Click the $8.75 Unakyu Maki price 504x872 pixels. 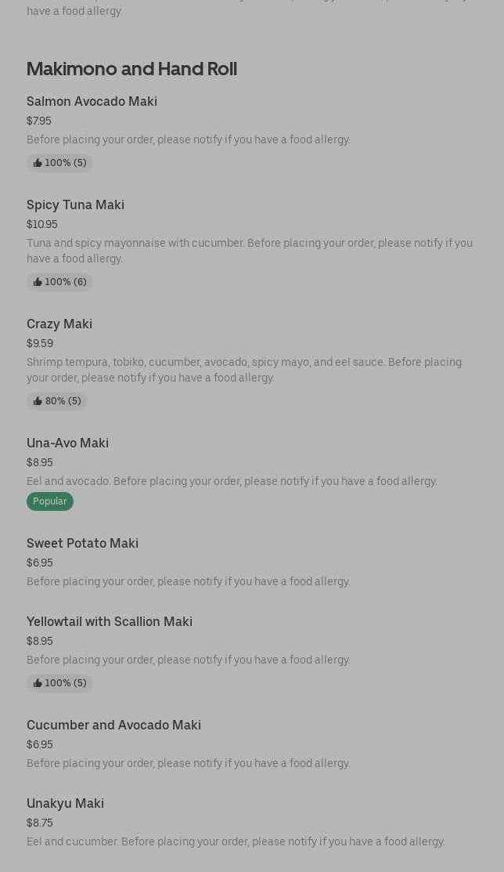(40, 823)
